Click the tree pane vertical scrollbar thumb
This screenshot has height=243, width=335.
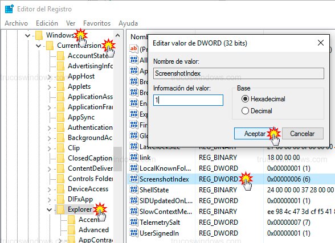point(117,159)
